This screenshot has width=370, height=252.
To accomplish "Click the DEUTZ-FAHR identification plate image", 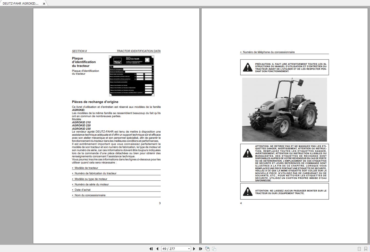I will (131, 76).
